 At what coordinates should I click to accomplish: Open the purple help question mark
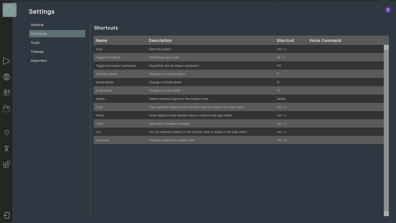(387, 10)
